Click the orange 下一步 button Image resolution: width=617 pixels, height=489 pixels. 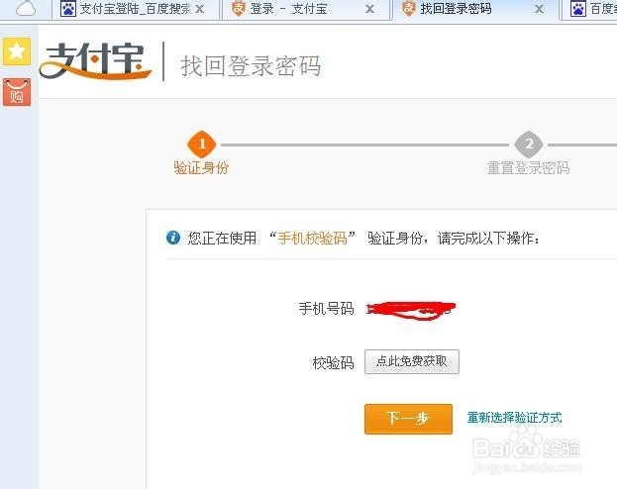[x=408, y=419]
